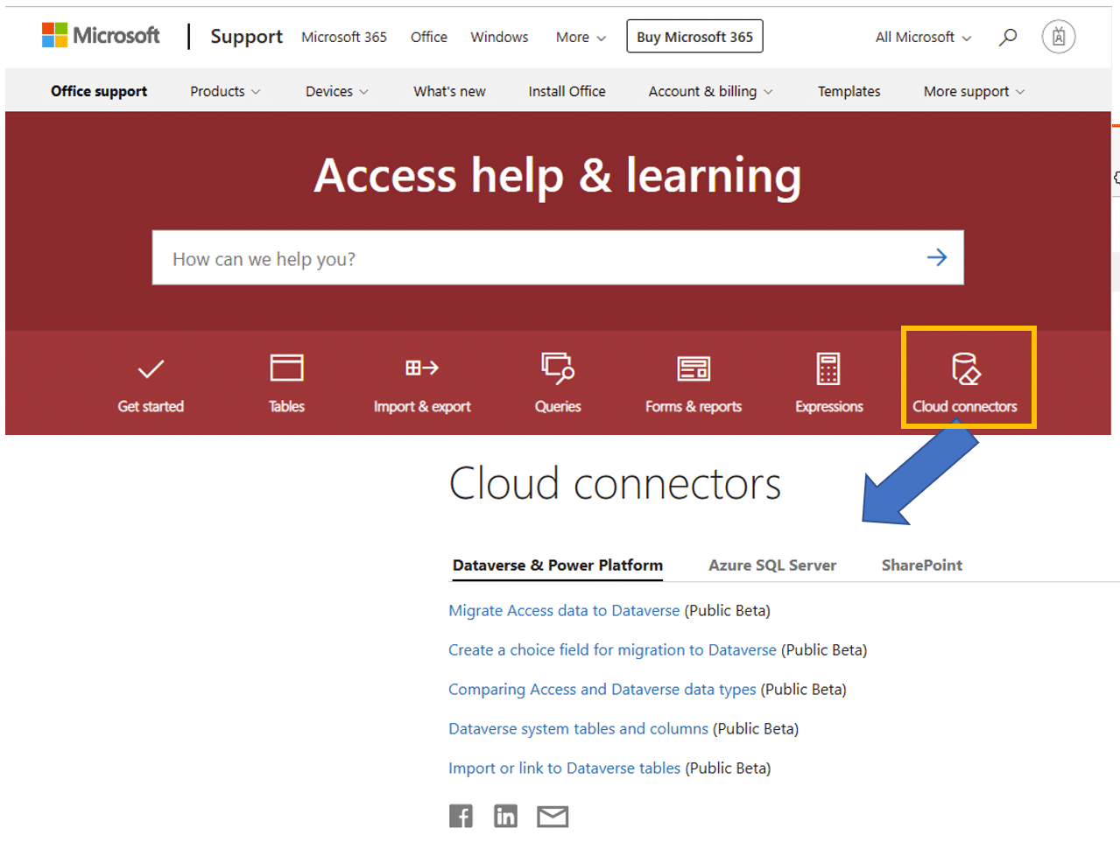This screenshot has width=1120, height=856.
Task: Expand the Devices dropdown menu
Action: tap(336, 91)
